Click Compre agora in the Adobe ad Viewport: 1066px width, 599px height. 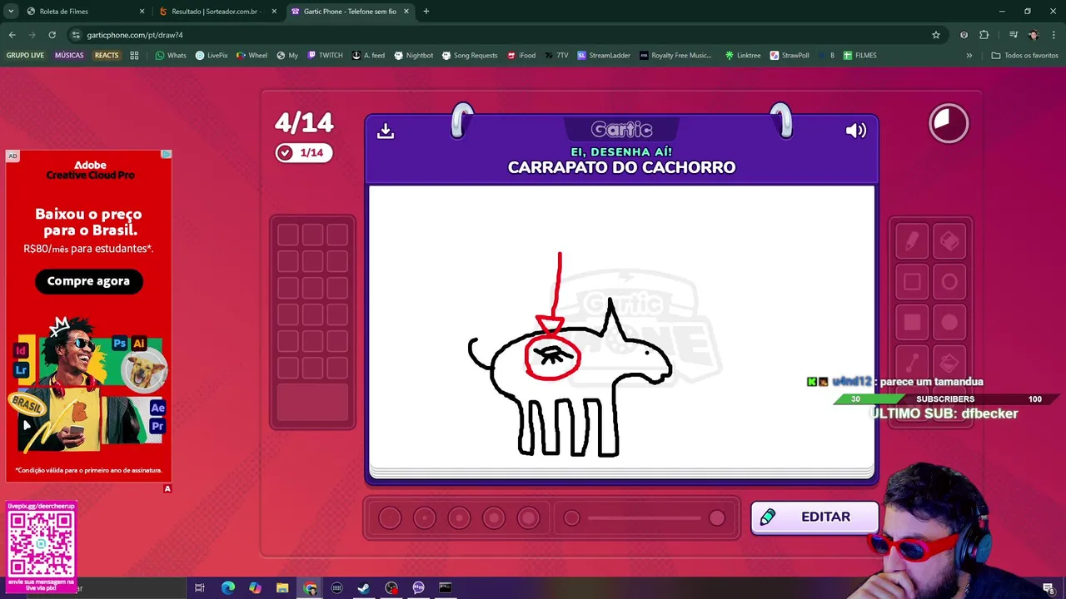pyautogui.click(x=88, y=281)
